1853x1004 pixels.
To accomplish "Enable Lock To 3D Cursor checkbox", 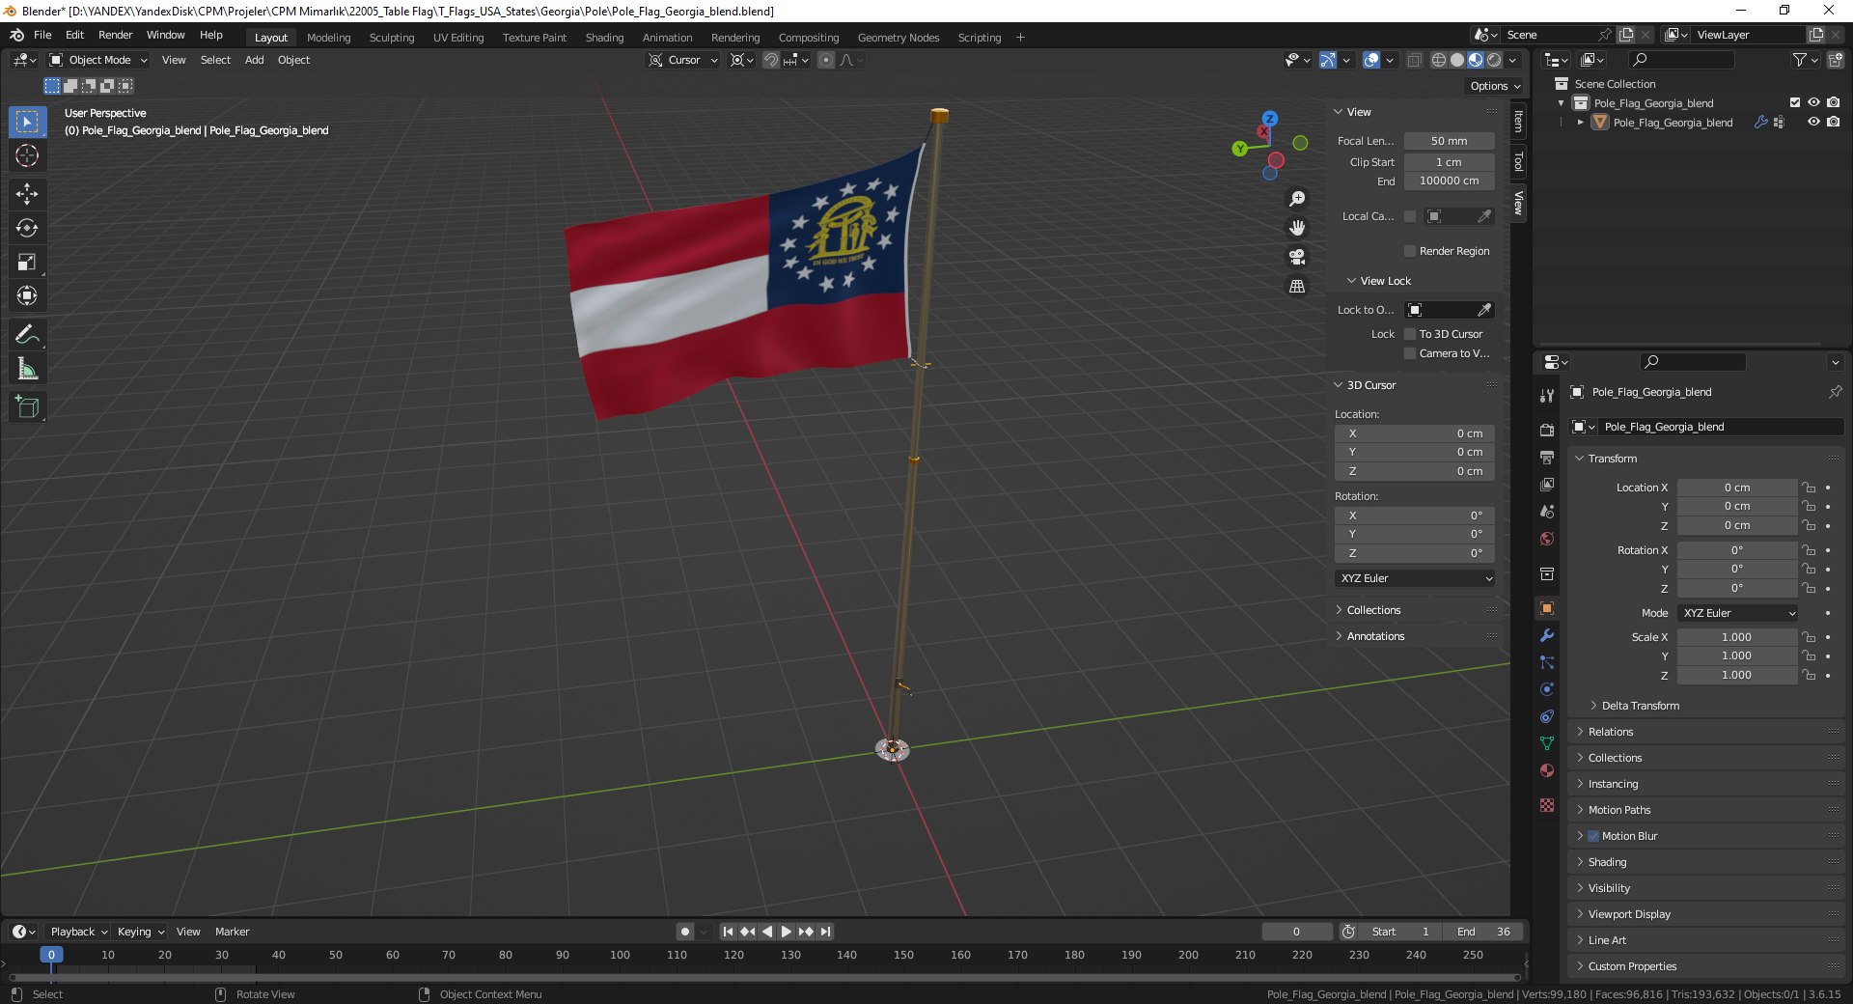I will click(x=1410, y=334).
